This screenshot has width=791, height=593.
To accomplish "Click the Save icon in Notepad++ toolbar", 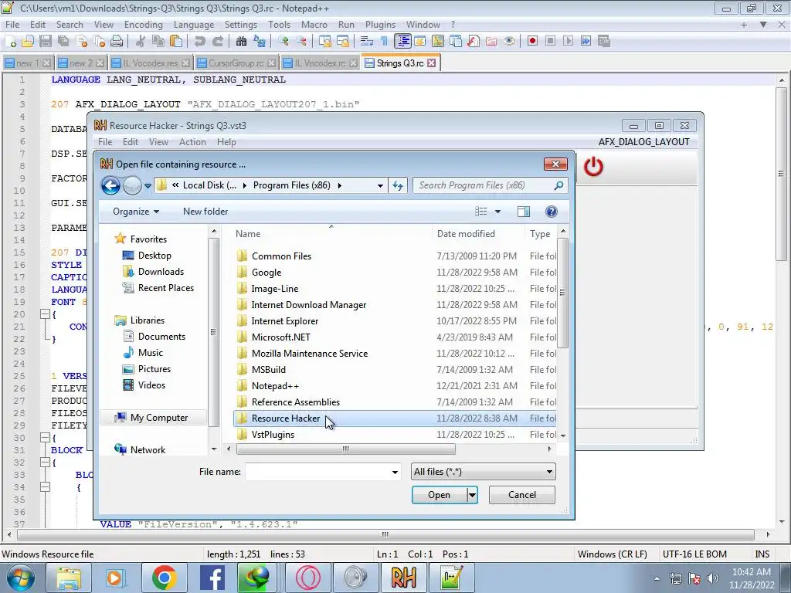I will [x=46, y=42].
